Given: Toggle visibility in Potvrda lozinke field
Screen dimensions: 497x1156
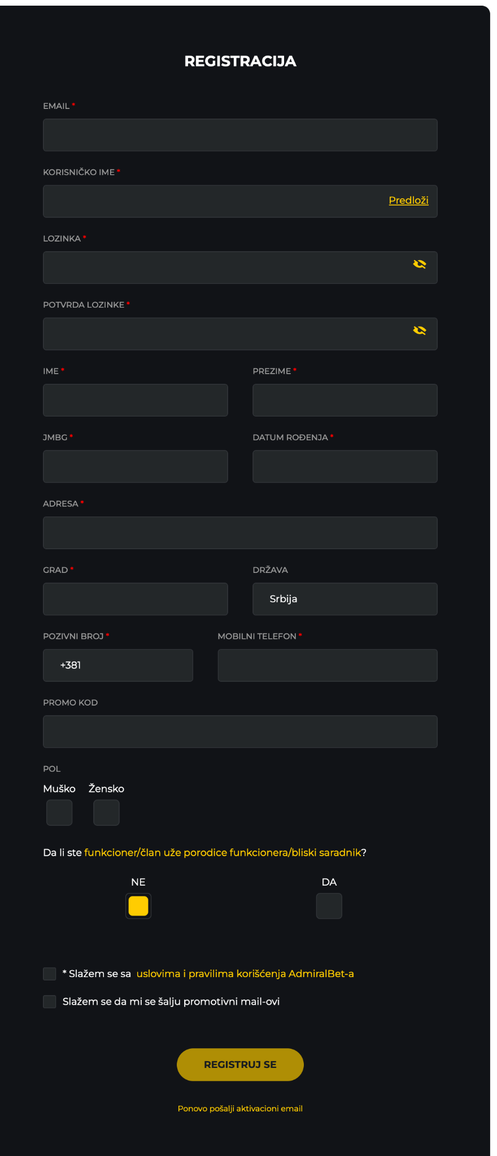Looking at the screenshot, I should [x=419, y=331].
